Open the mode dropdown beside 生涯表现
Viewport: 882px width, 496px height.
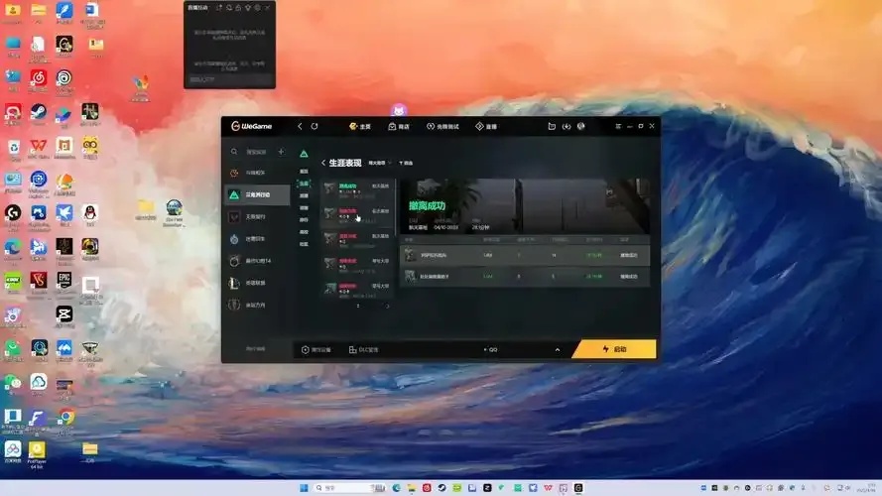click(380, 163)
